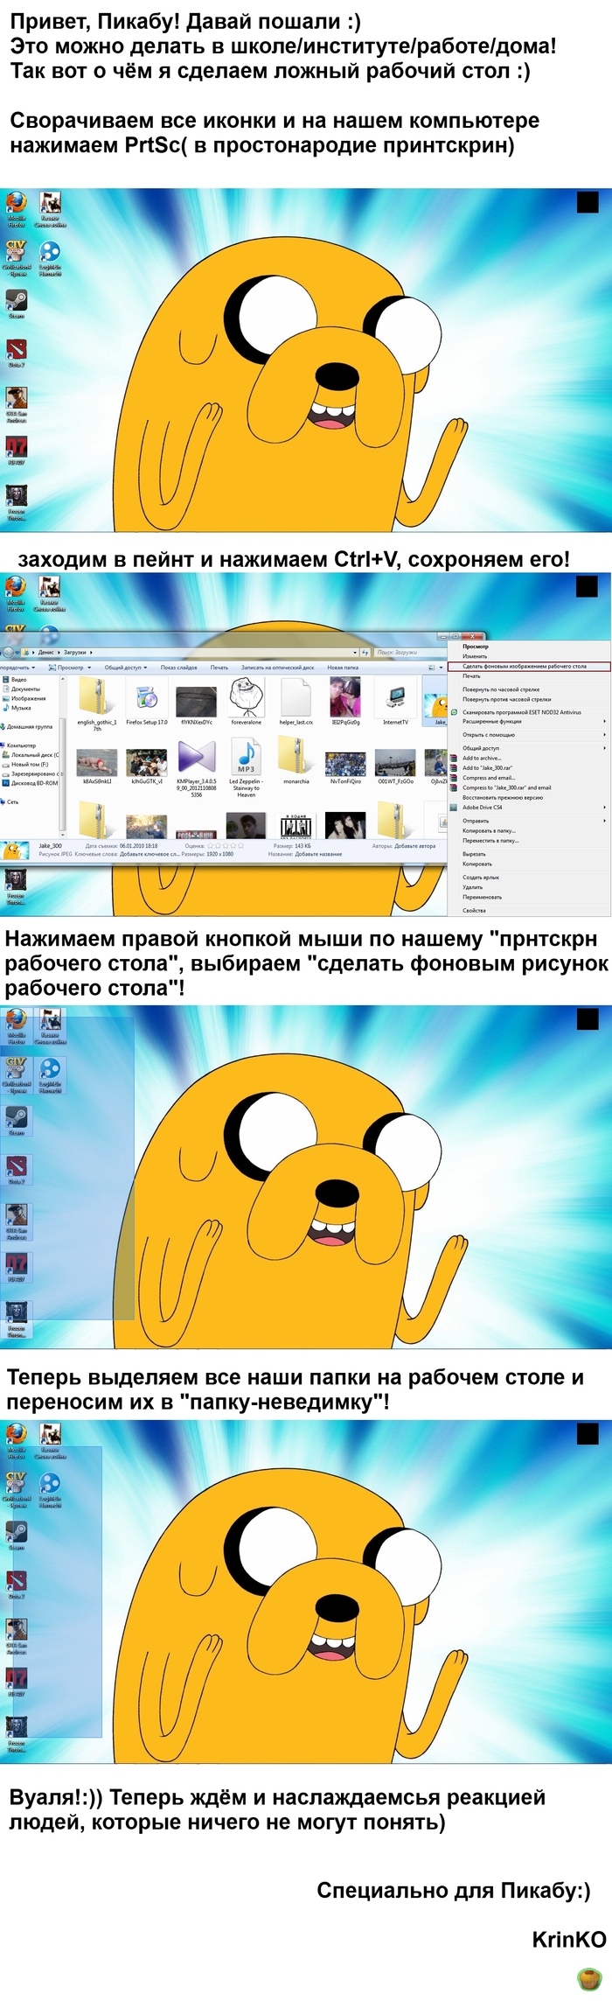Click Печать button in Explorer toolbar

pos(219,668)
